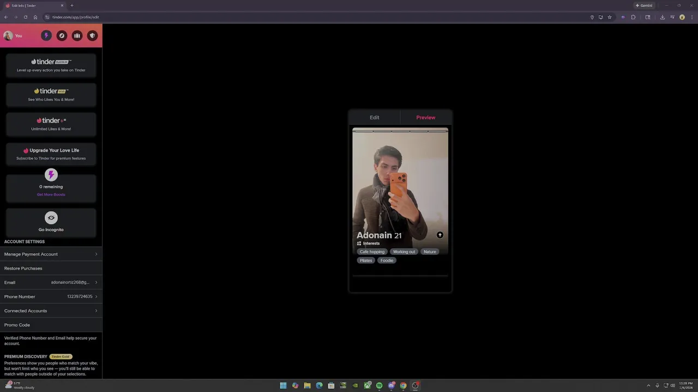Viewport: 698px width, 392px height.
Task: Open the Explore compass icon
Action: 62,35
